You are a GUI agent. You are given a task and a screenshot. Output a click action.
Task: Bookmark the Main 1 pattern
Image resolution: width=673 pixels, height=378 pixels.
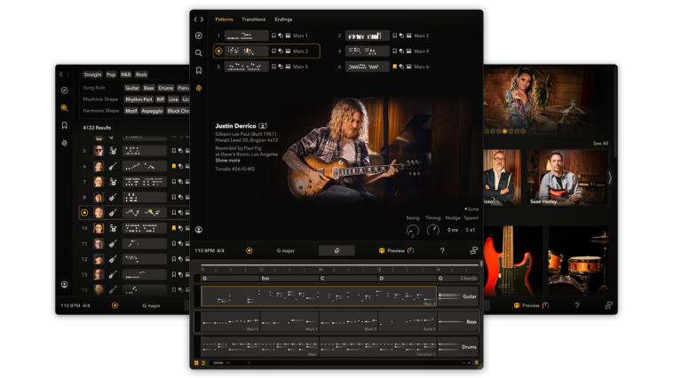273,35
